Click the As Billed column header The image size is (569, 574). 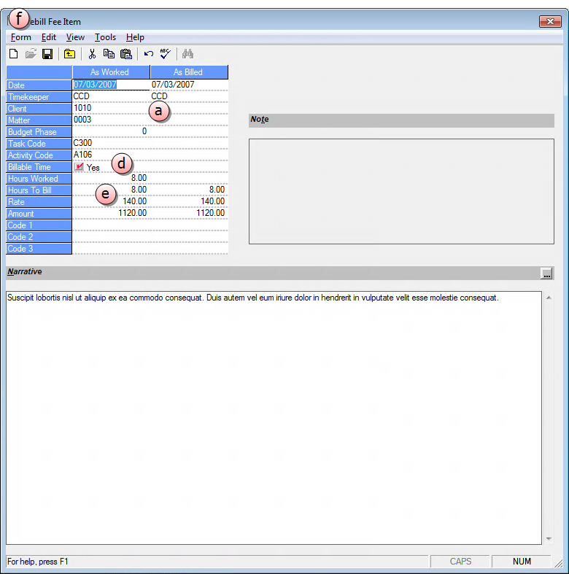188,72
